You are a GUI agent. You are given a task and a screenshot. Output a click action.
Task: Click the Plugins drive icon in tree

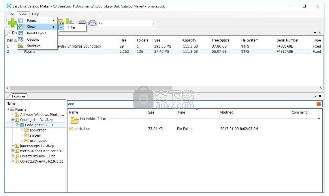(12, 109)
